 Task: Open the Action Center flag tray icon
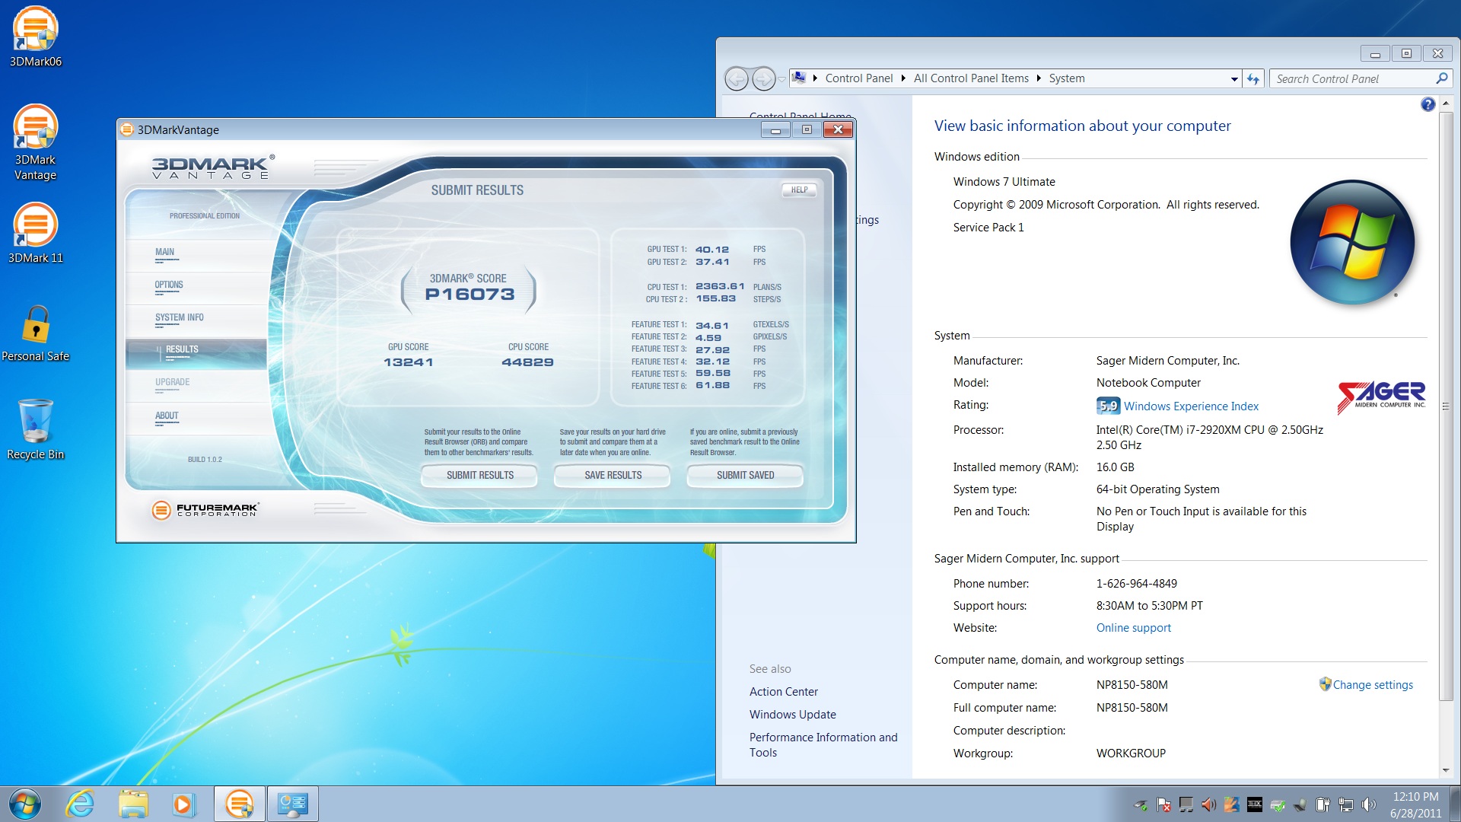click(x=1163, y=804)
